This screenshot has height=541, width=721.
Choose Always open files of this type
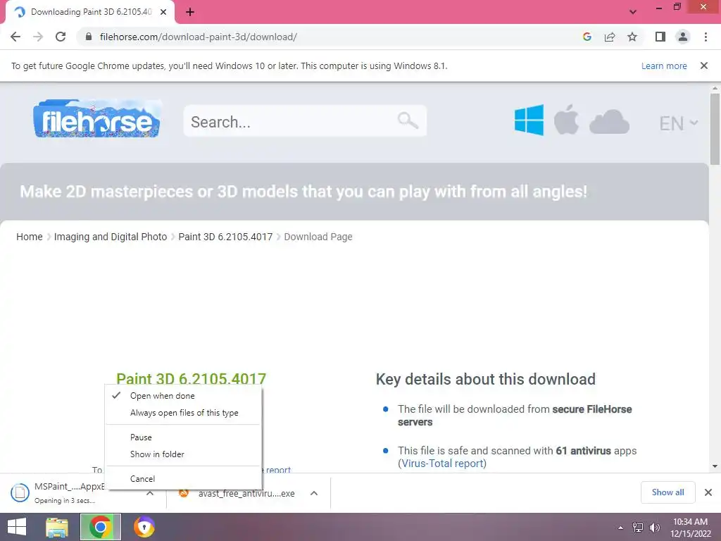pyautogui.click(x=184, y=413)
